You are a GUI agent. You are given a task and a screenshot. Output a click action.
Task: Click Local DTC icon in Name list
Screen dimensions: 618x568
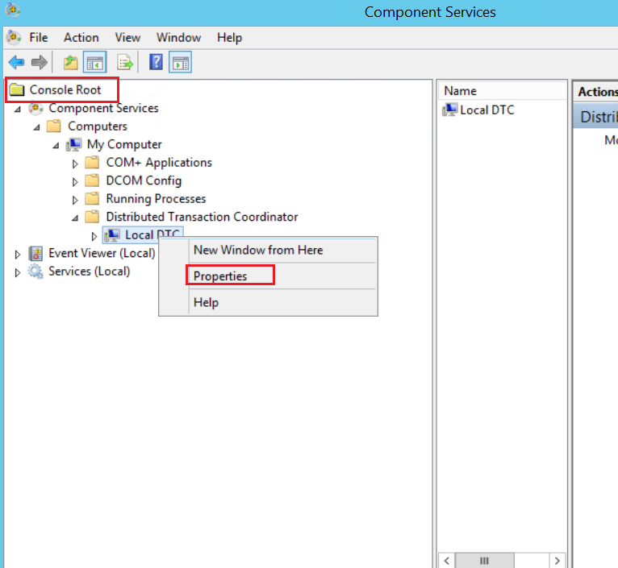[x=449, y=110]
